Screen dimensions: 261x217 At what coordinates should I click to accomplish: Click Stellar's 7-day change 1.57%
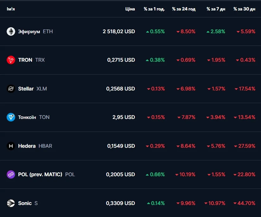(216, 89)
